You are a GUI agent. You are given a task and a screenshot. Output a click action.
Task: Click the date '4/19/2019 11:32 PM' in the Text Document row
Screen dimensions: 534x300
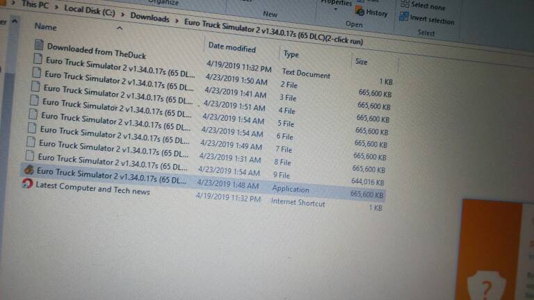pyautogui.click(x=239, y=66)
